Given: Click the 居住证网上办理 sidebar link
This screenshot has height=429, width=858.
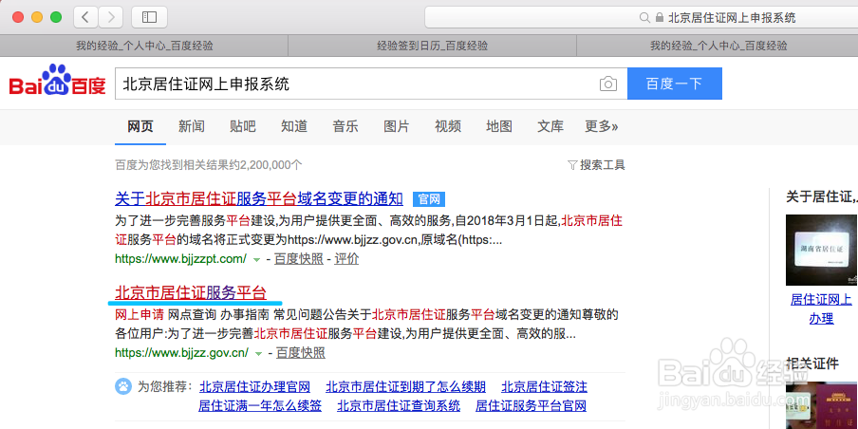Looking at the screenshot, I should (x=821, y=308).
